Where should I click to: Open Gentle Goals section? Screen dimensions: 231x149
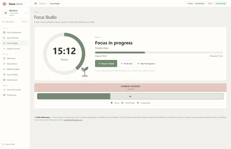click(x=15, y=80)
